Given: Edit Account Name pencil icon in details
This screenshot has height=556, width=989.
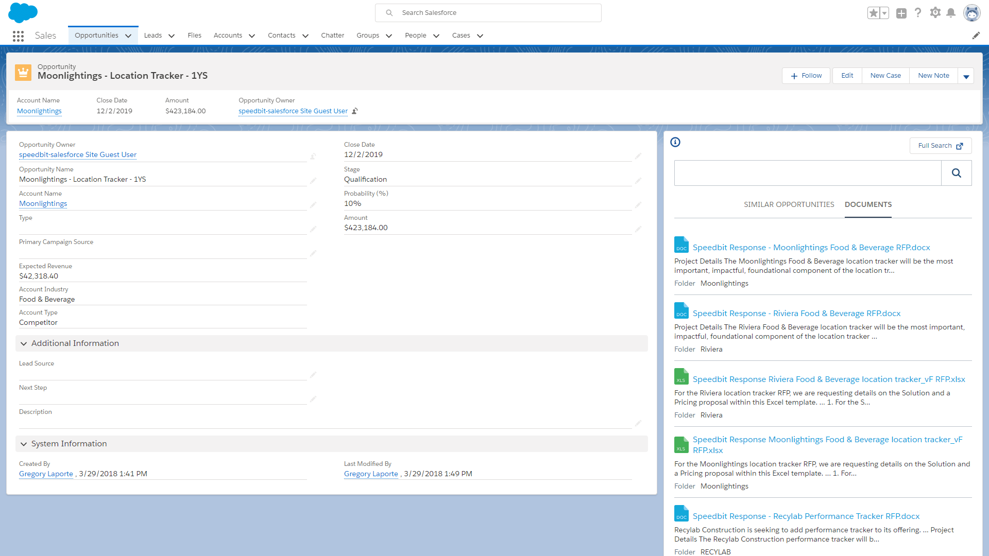Looking at the screenshot, I should point(313,205).
